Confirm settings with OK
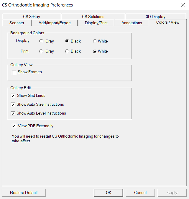Screen dimensions: 189x199 109,193
